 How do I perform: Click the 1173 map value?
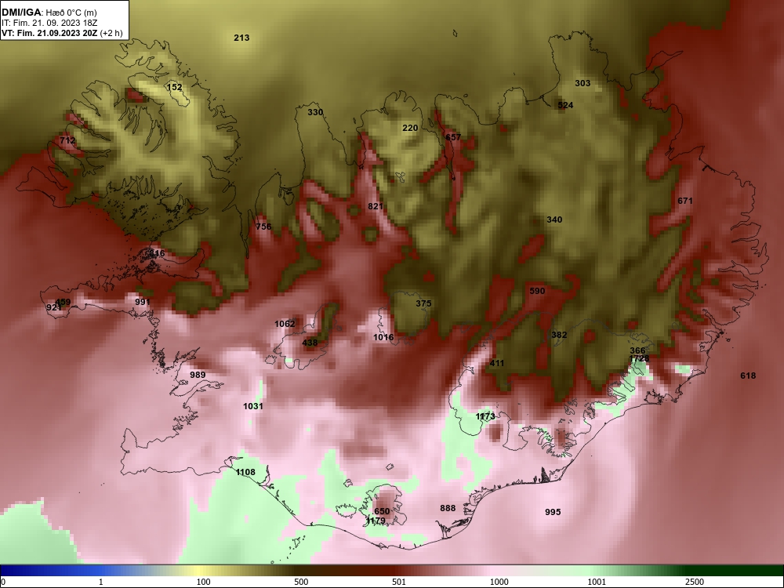click(x=485, y=416)
